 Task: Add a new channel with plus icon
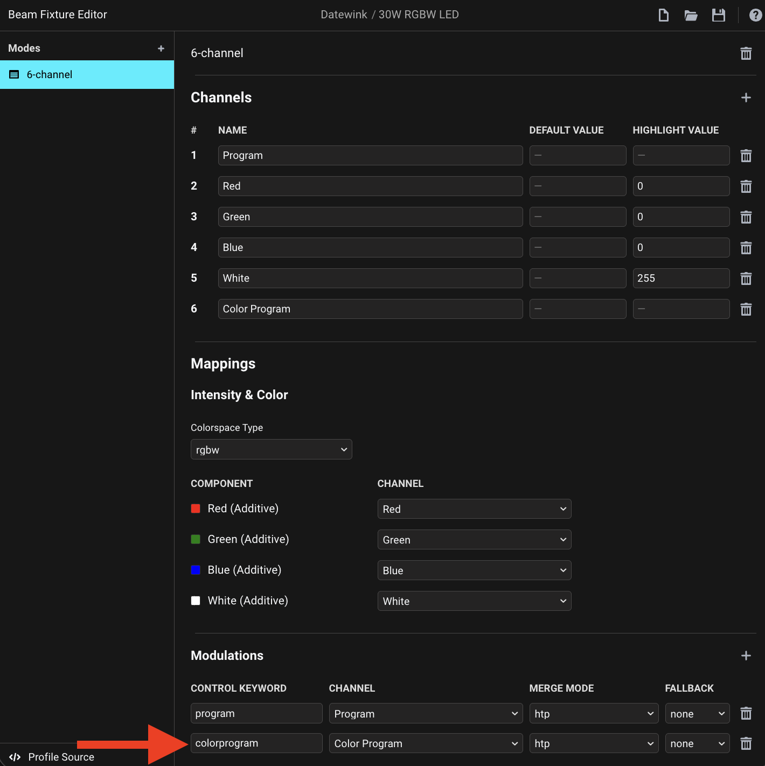pyautogui.click(x=746, y=98)
